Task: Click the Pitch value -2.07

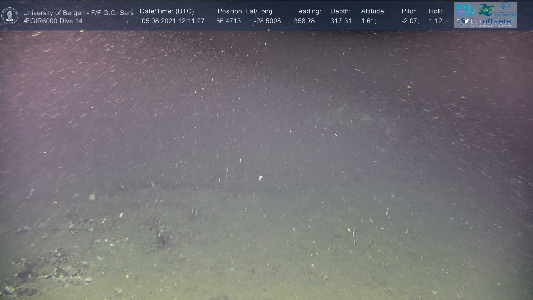Action: click(410, 21)
